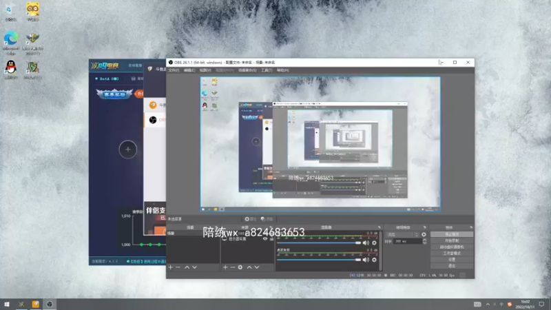Move the scene up in the scenes list

187,267
